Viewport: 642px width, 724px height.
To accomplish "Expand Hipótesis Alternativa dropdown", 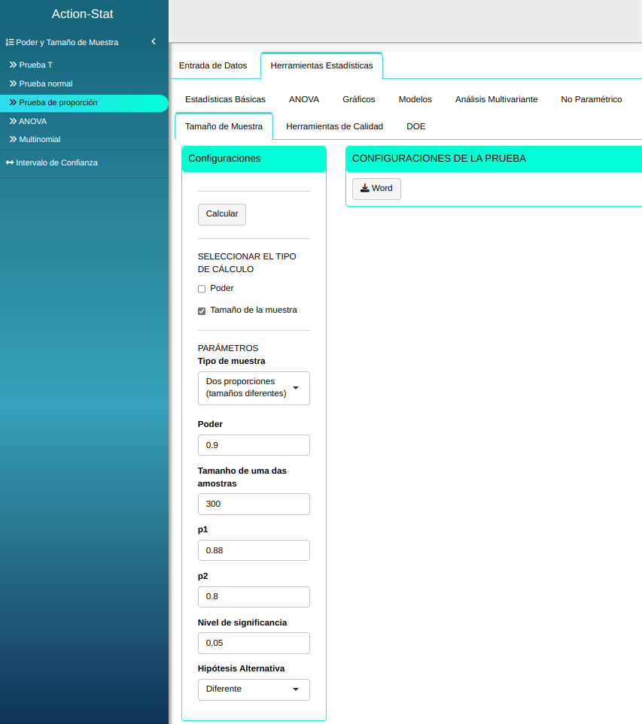I will click(x=254, y=689).
